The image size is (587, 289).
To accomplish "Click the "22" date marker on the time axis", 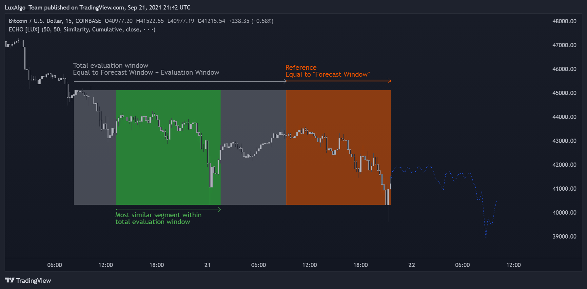I will (412, 265).
